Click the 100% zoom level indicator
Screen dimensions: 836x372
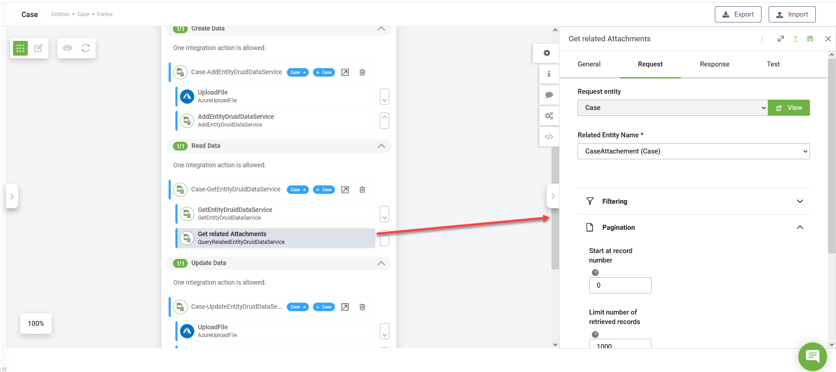(36, 324)
